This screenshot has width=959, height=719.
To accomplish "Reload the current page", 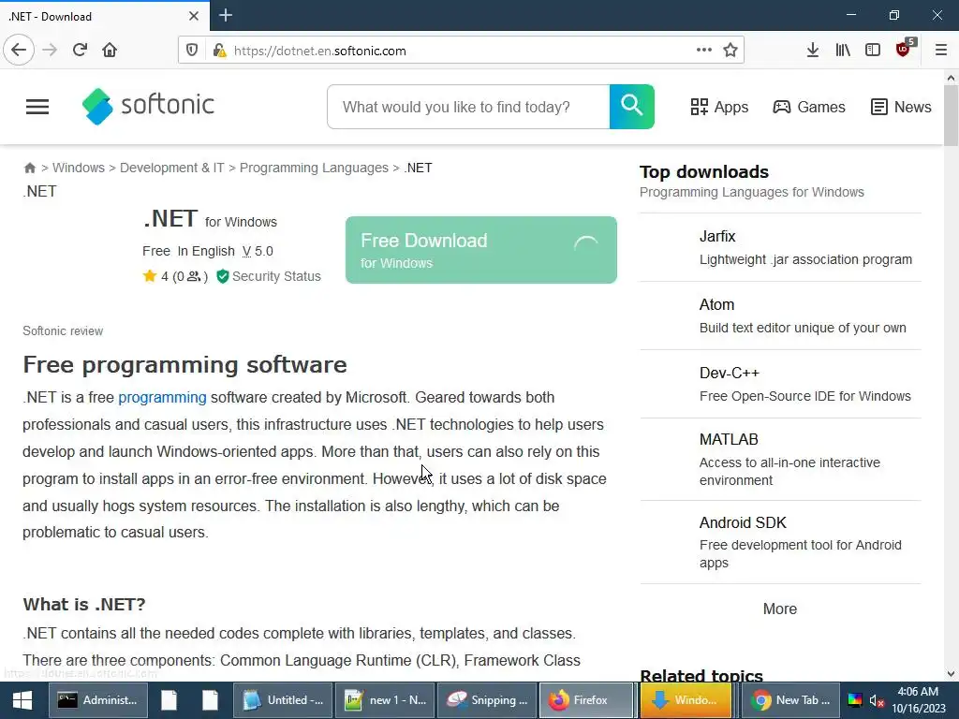I will tap(80, 50).
